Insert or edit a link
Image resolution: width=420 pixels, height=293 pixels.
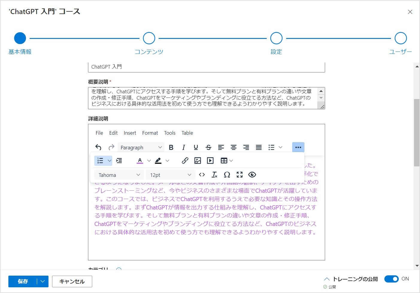pos(185,161)
